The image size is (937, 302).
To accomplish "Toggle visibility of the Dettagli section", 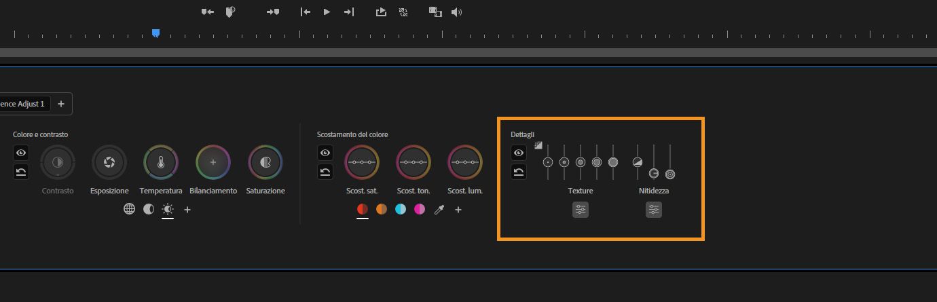I will [x=519, y=153].
